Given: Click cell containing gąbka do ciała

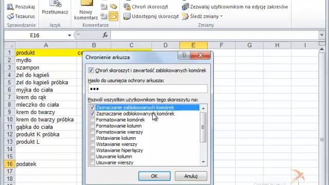Looking at the screenshot, I should 46,127.
